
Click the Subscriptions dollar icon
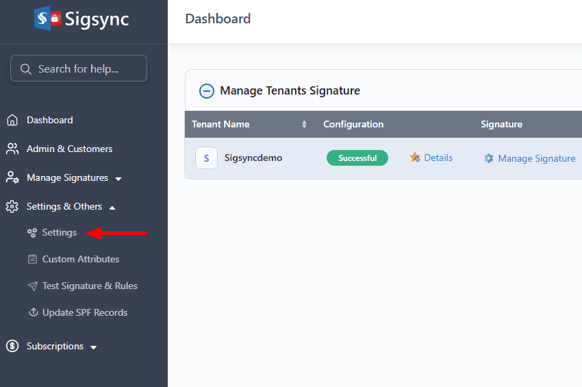pyautogui.click(x=12, y=347)
